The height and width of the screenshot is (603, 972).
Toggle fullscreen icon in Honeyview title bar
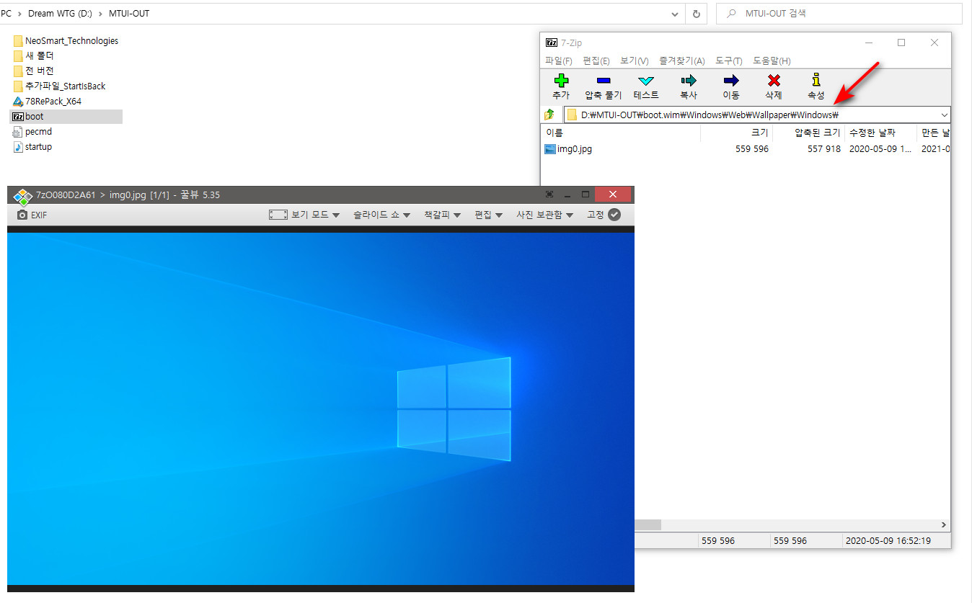coord(549,195)
